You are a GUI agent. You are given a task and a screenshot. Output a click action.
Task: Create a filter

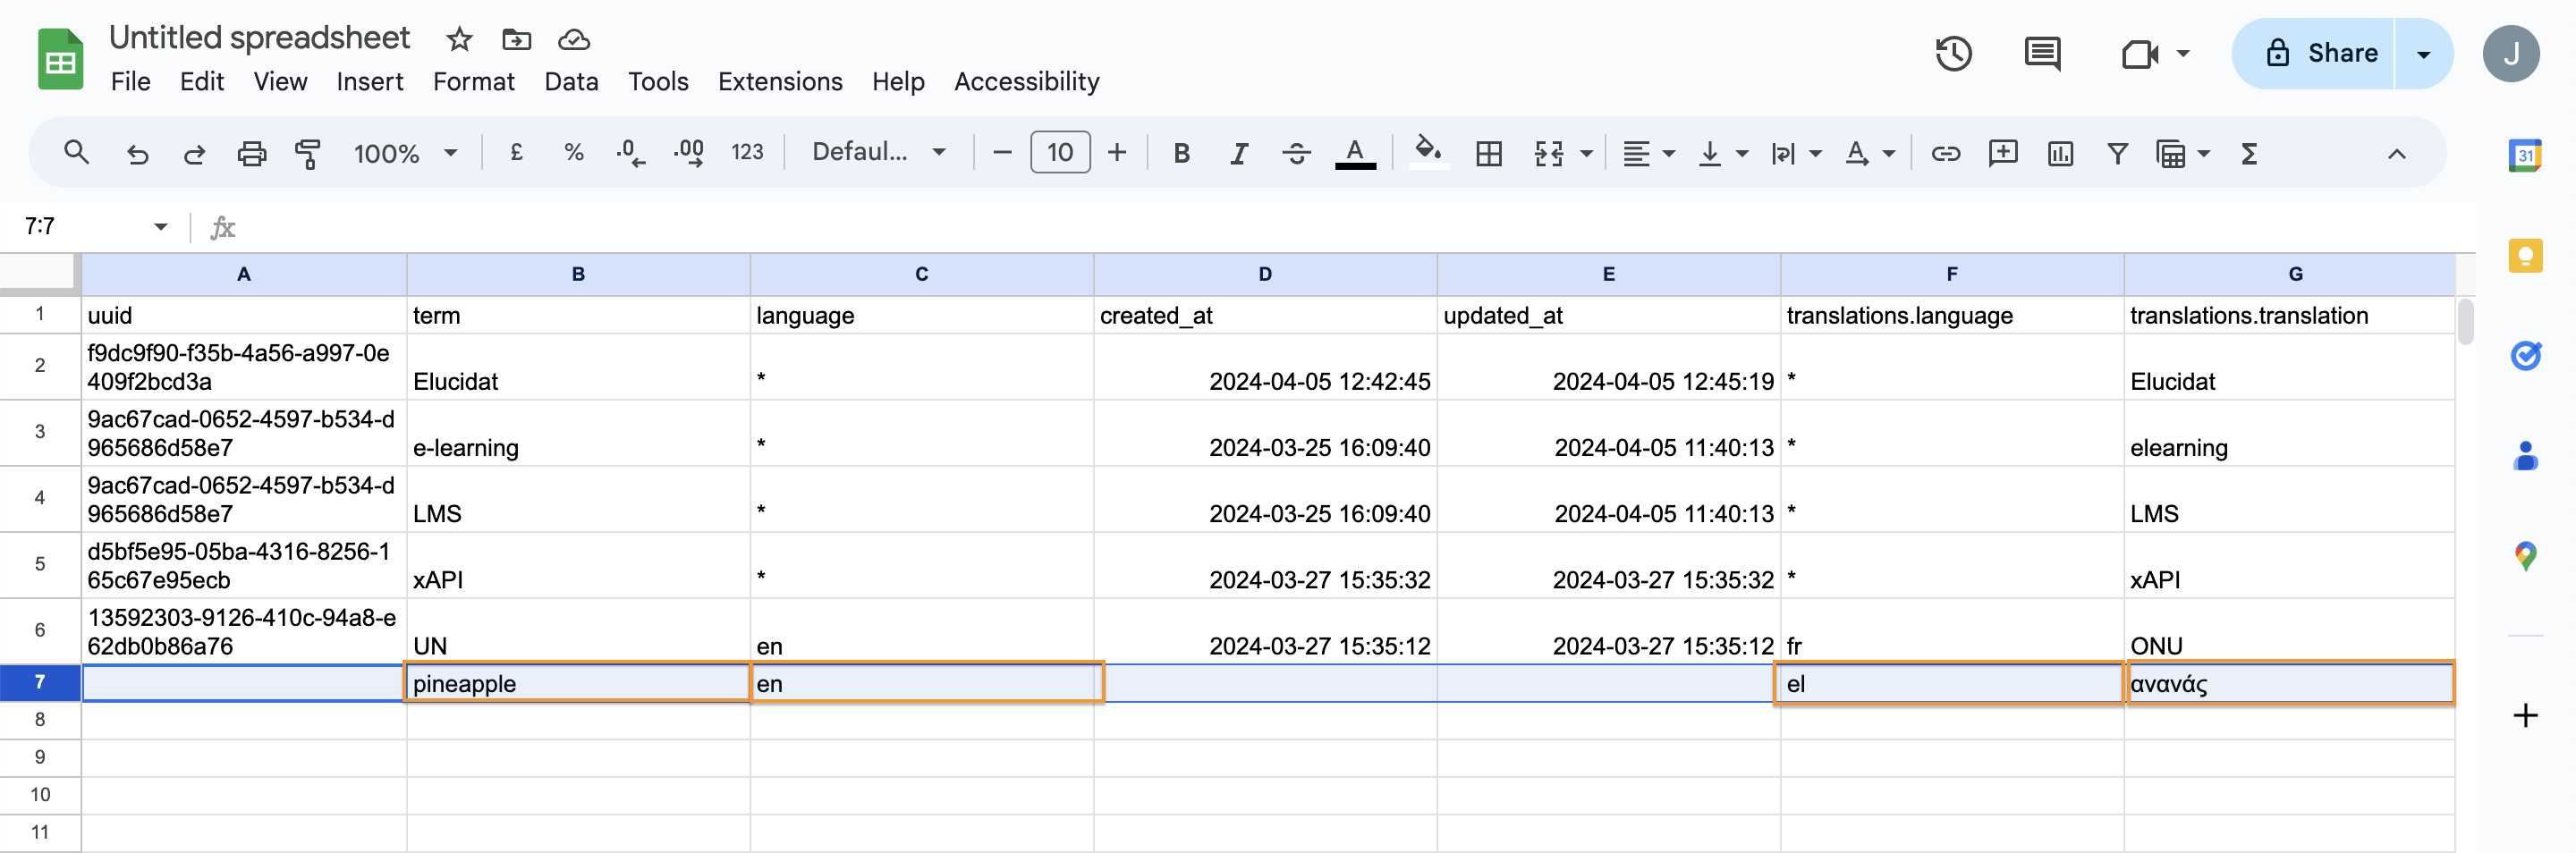click(x=2117, y=153)
